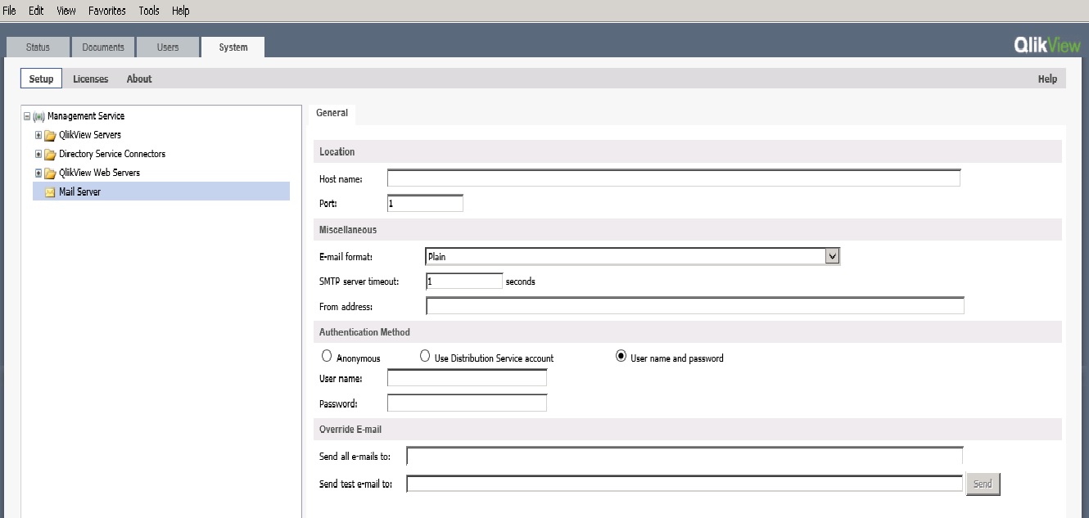Click the QlikView Servers folder icon

(x=50, y=135)
